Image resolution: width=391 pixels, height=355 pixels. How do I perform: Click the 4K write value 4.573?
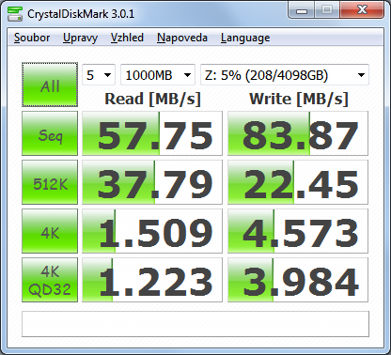tap(298, 231)
